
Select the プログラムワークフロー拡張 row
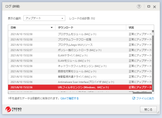tap(80, 39)
